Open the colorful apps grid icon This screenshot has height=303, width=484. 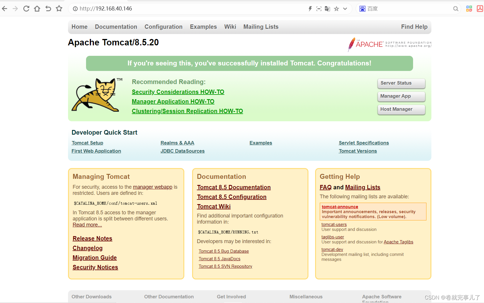coord(469,9)
